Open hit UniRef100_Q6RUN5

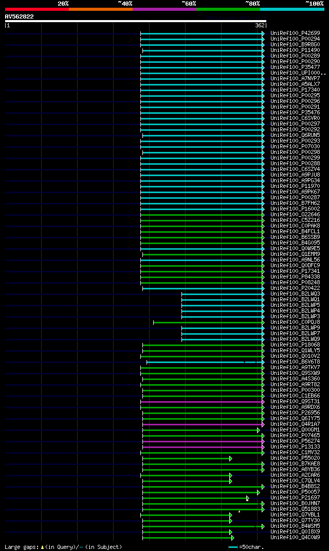click(295, 135)
